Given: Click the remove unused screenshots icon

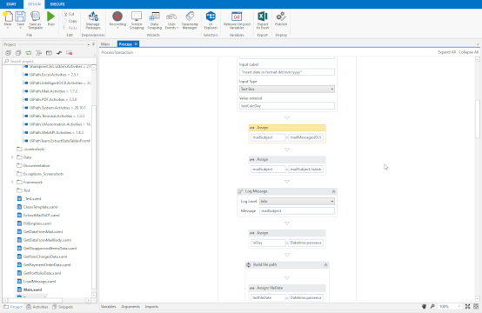Looking at the screenshot, I should [x=69, y=53].
